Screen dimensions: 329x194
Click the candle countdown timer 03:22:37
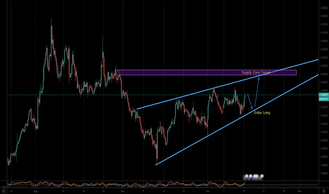coord(324,99)
